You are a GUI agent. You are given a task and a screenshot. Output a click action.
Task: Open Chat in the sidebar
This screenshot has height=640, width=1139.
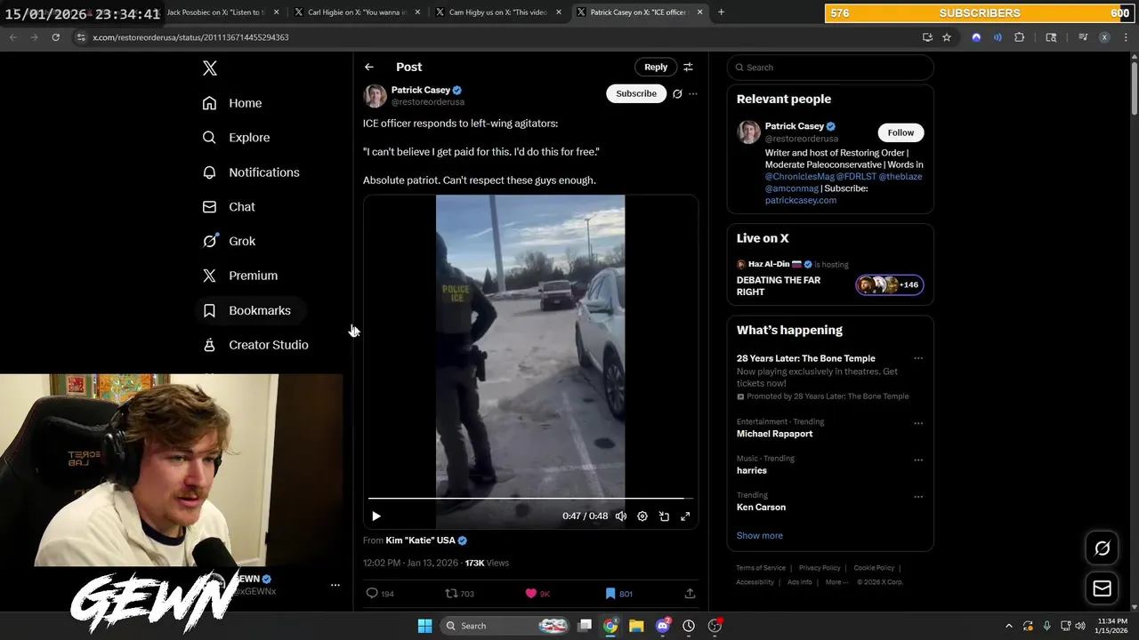coord(229,206)
